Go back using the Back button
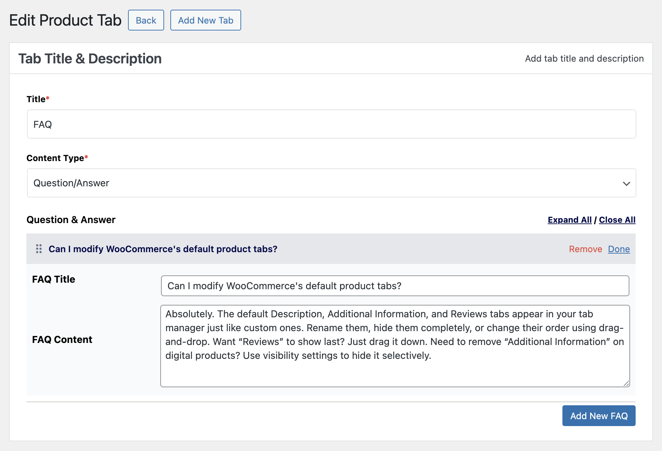 point(146,20)
